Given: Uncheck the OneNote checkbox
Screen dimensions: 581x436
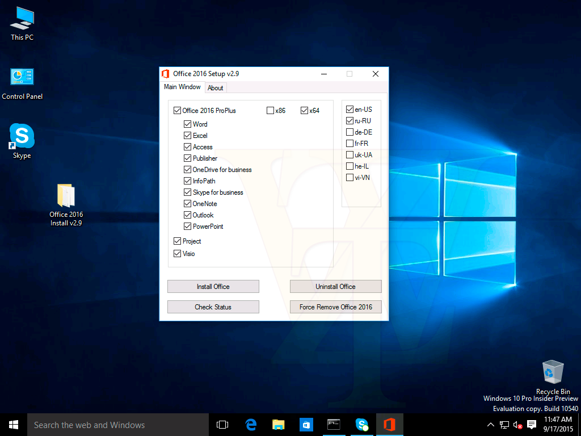Looking at the screenshot, I should point(187,204).
